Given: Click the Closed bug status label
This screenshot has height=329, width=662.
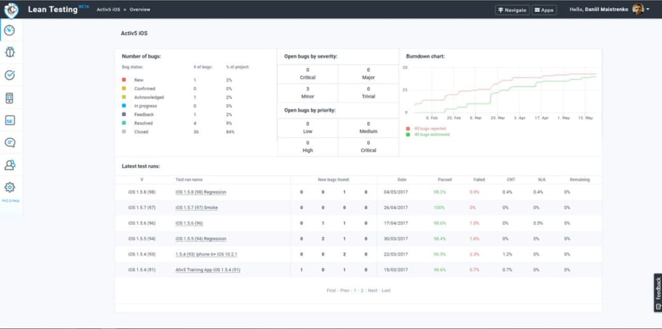Looking at the screenshot, I should tap(141, 131).
